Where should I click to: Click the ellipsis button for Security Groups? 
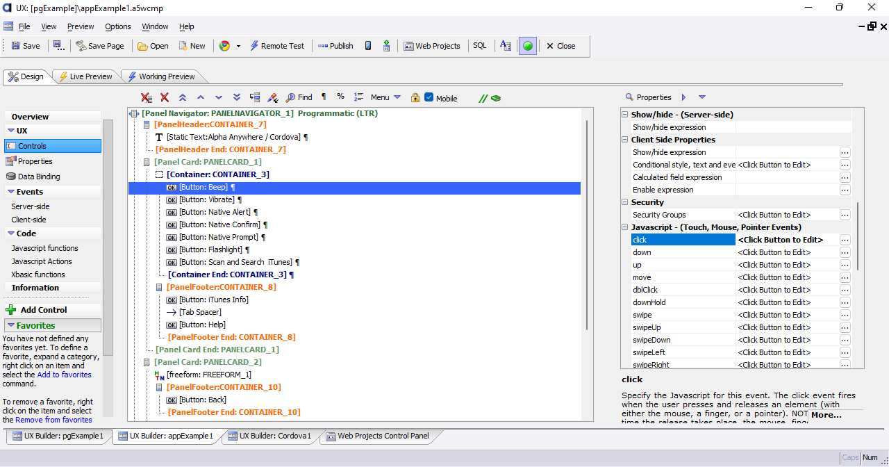pyautogui.click(x=845, y=215)
